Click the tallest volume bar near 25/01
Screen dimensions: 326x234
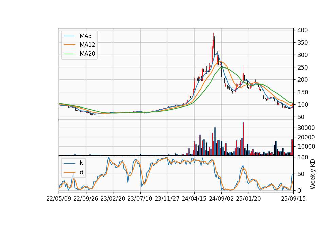(x=243, y=139)
